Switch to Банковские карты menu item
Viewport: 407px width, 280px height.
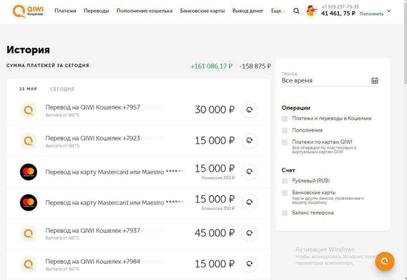coord(202,11)
